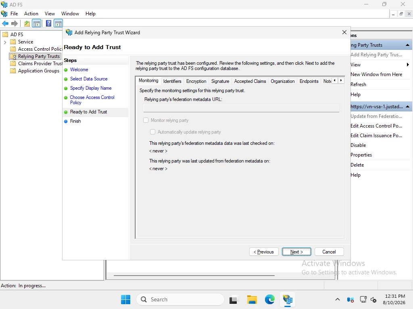Open the blue question mark Help icon

(x=48, y=23)
